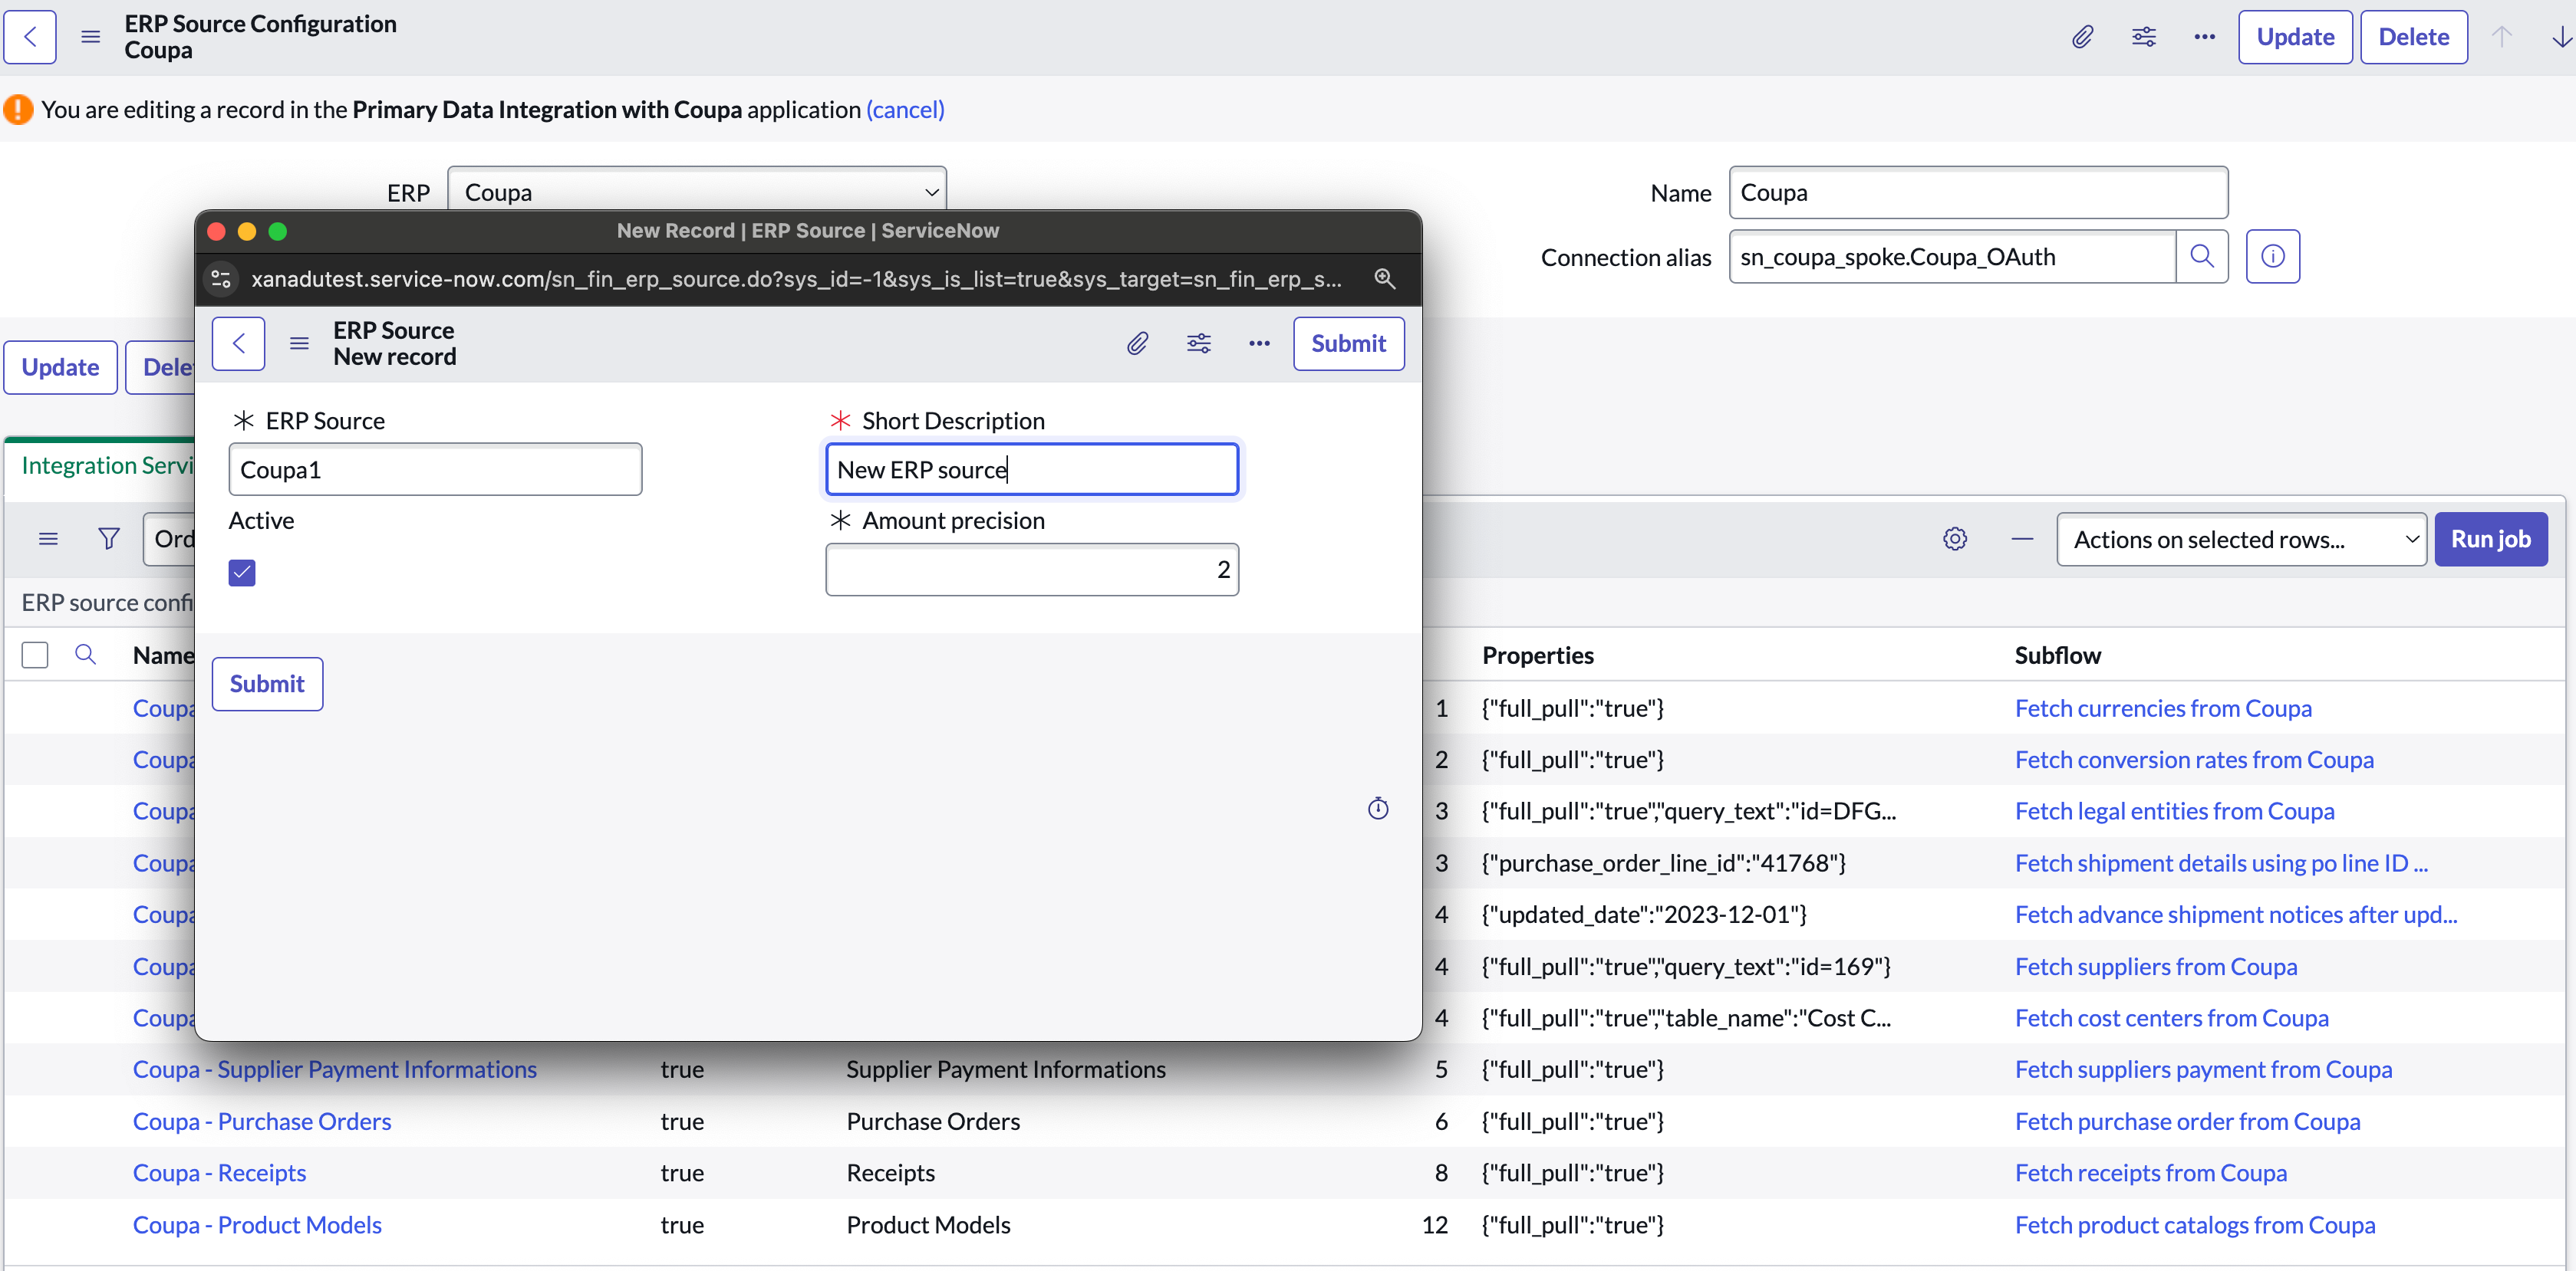The width and height of the screenshot is (2576, 1271).
Task: Collapse the list with the minus icon
Action: tap(2022, 540)
